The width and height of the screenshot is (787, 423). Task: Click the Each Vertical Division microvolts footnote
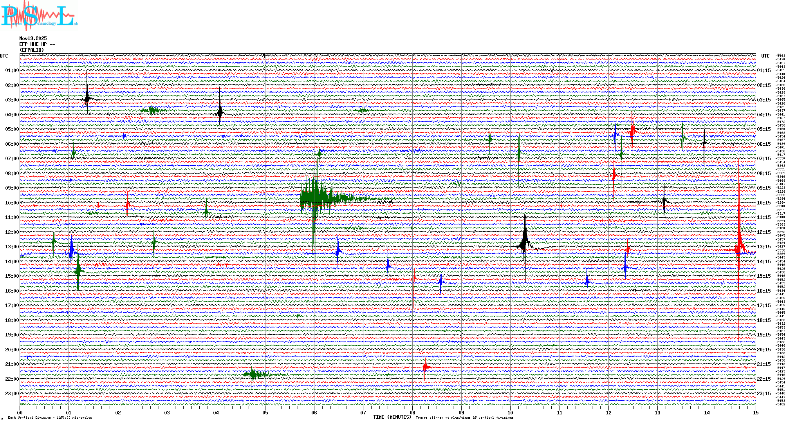tap(50, 418)
